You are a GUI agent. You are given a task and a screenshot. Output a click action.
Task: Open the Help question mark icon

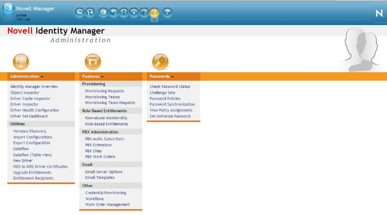tap(168, 12)
